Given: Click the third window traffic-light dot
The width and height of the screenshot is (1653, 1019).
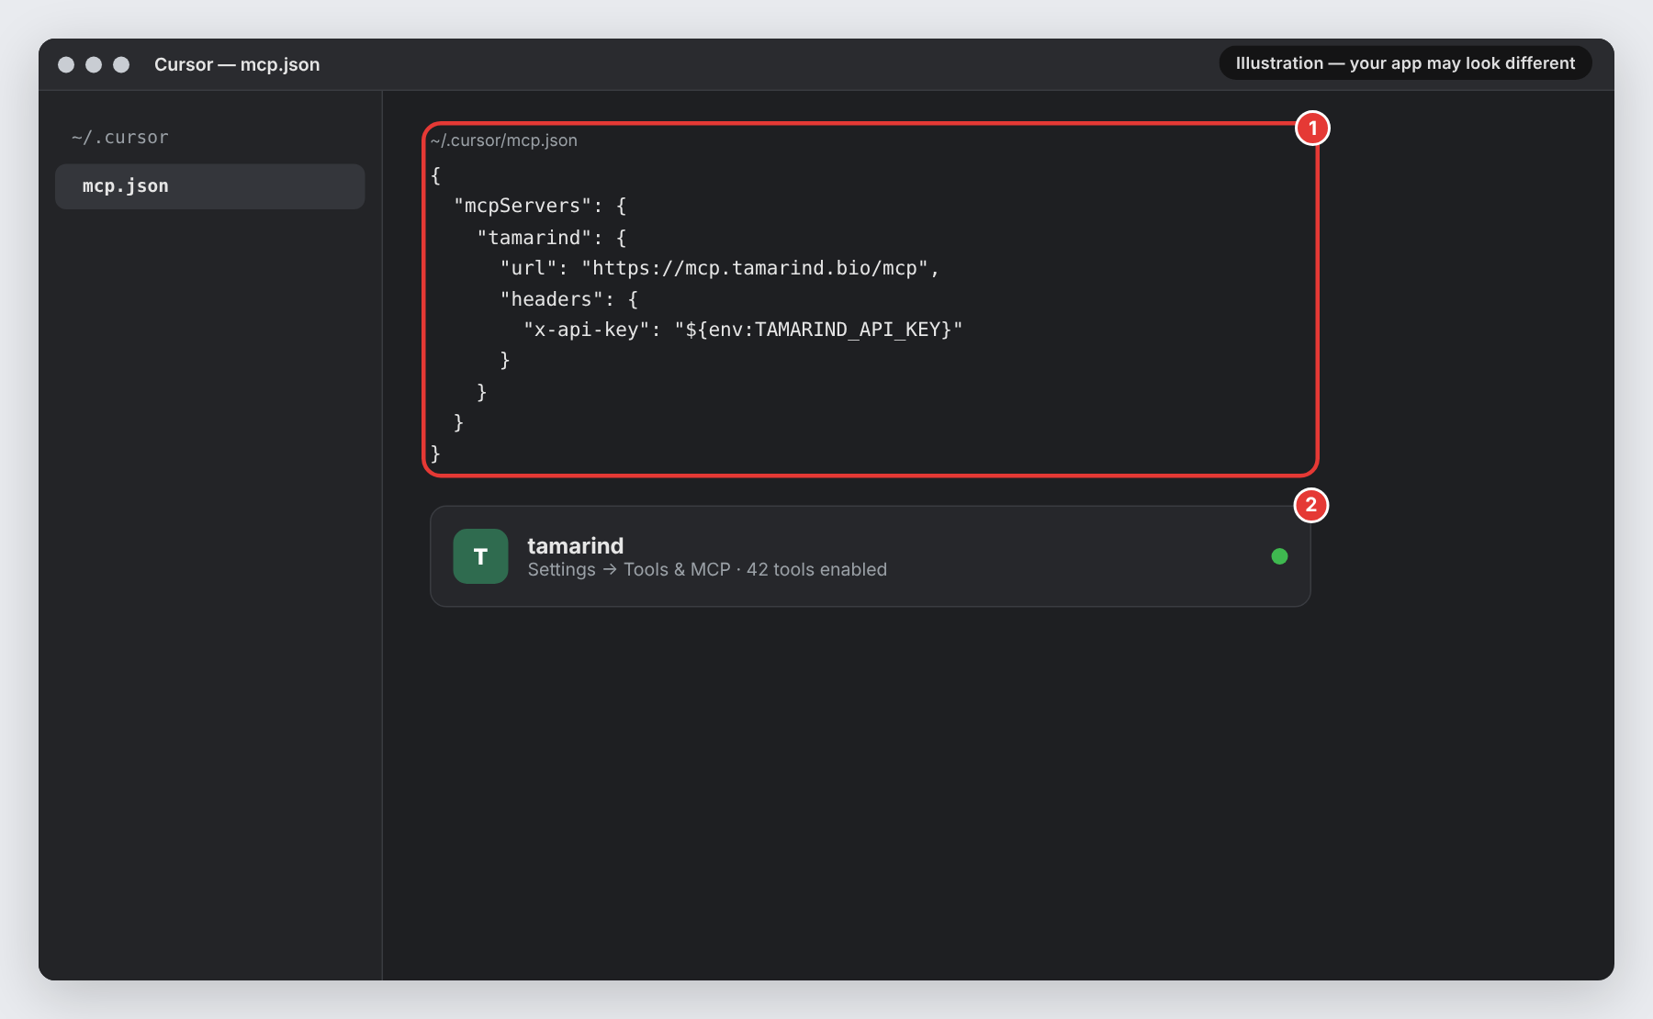Looking at the screenshot, I should click(121, 64).
